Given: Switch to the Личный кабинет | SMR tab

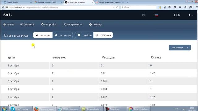Looking at the screenshot, I should click(x=48, y=2).
